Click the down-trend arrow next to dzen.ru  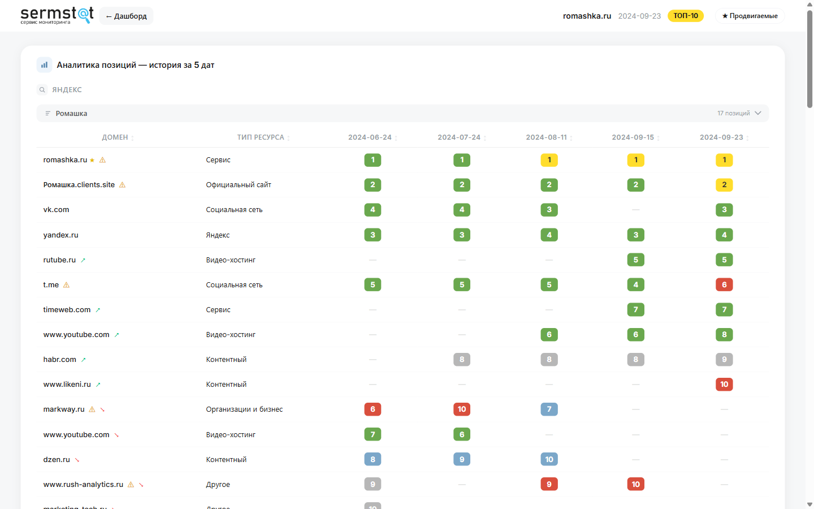tap(77, 460)
